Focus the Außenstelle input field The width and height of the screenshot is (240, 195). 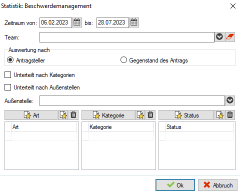132,100
